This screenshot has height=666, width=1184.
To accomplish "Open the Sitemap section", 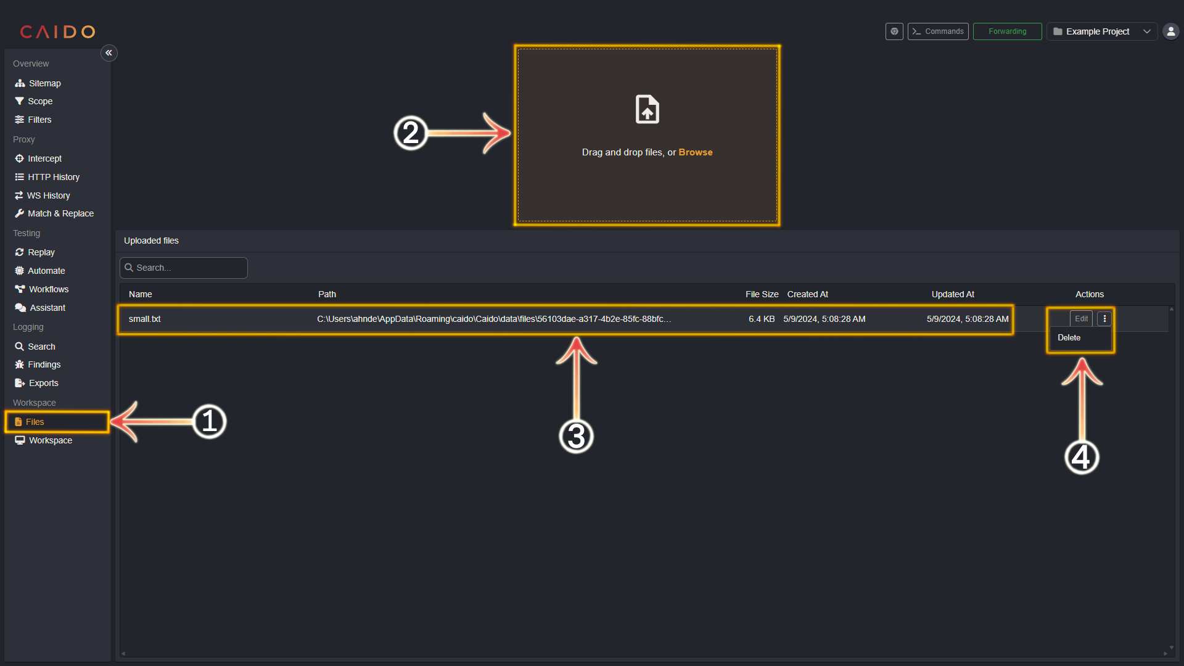I will coord(44,82).
